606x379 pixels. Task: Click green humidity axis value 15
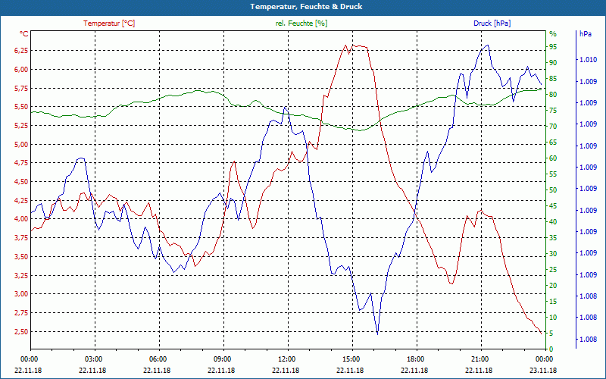pyautogui.click(x=553, y=301)
